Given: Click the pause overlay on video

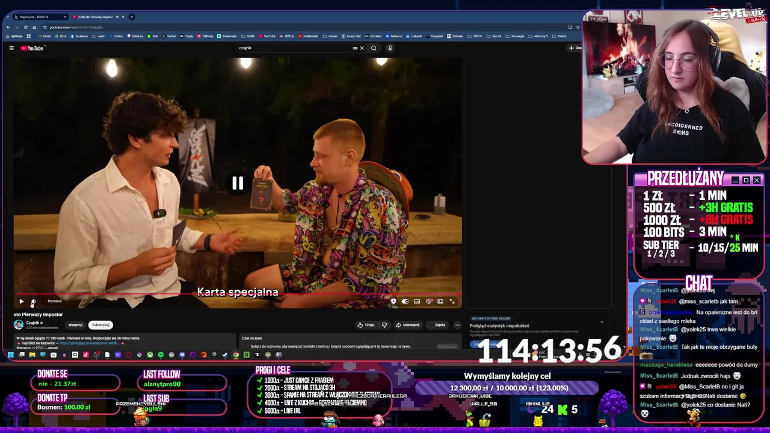Looking at the screenshot, I should coord(238,183).
